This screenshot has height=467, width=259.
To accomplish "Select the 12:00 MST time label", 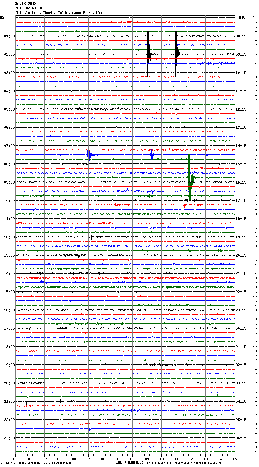I will 9,237.
